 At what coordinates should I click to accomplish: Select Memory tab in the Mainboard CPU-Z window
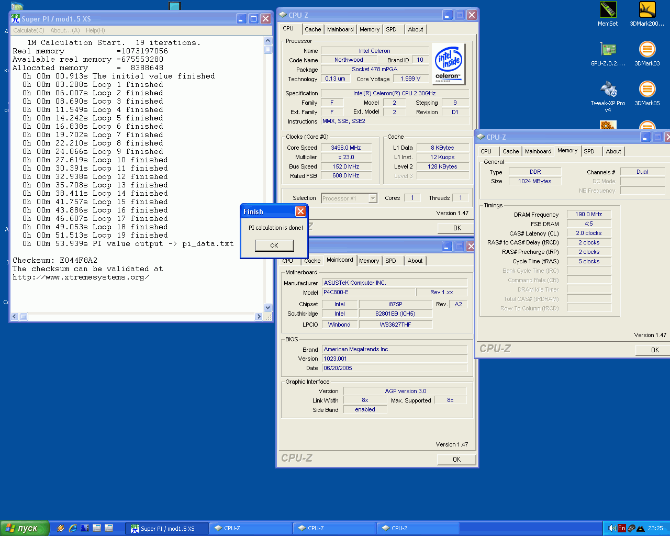[369, 261]
